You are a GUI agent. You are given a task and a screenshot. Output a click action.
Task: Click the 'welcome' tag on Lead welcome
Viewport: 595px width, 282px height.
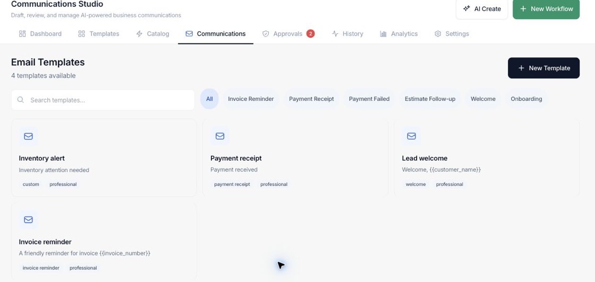coord(415,184)
